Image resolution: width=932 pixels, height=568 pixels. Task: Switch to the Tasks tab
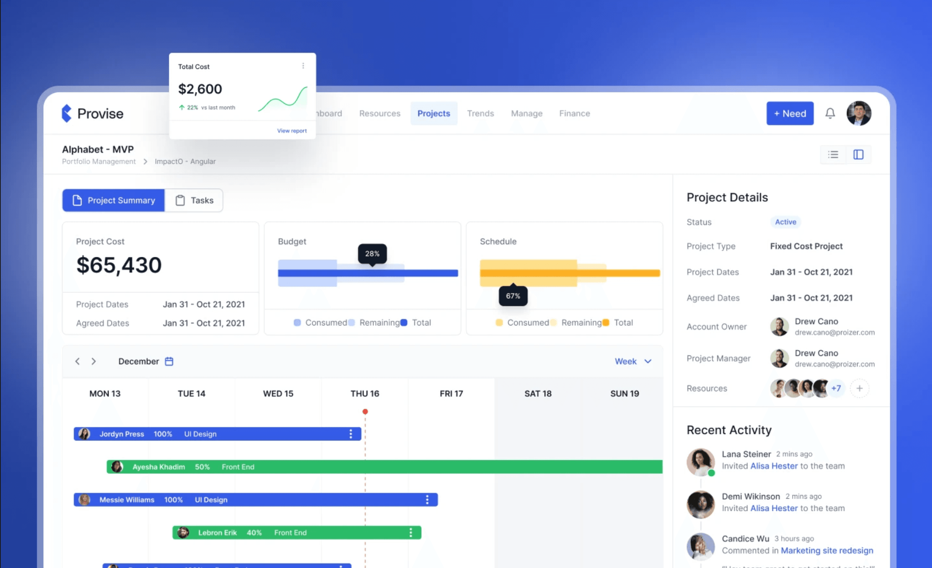click(194, 200)
